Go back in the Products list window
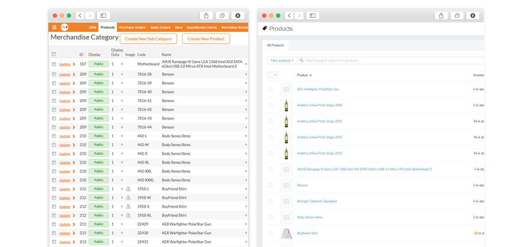 click(289, 15)
